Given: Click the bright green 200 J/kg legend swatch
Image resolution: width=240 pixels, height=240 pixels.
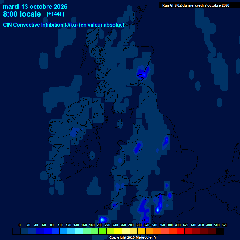Looking at the screenshot, I should (102, 231).
